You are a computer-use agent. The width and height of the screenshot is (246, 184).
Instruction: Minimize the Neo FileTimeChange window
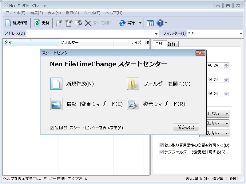coord(218,6)
